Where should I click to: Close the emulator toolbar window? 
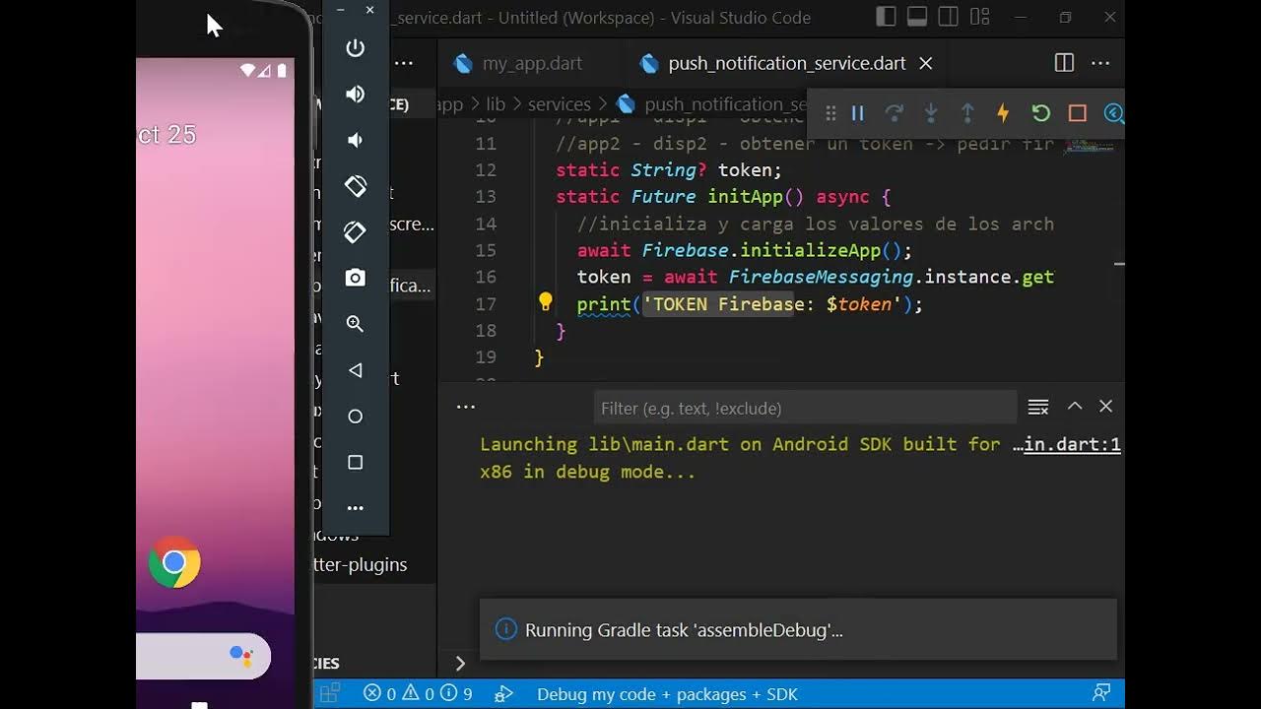[369, 10]
